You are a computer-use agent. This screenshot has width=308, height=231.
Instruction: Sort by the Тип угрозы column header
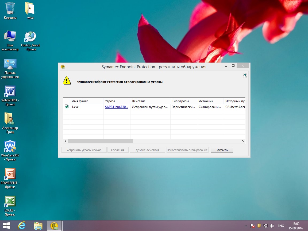(184, 101)
